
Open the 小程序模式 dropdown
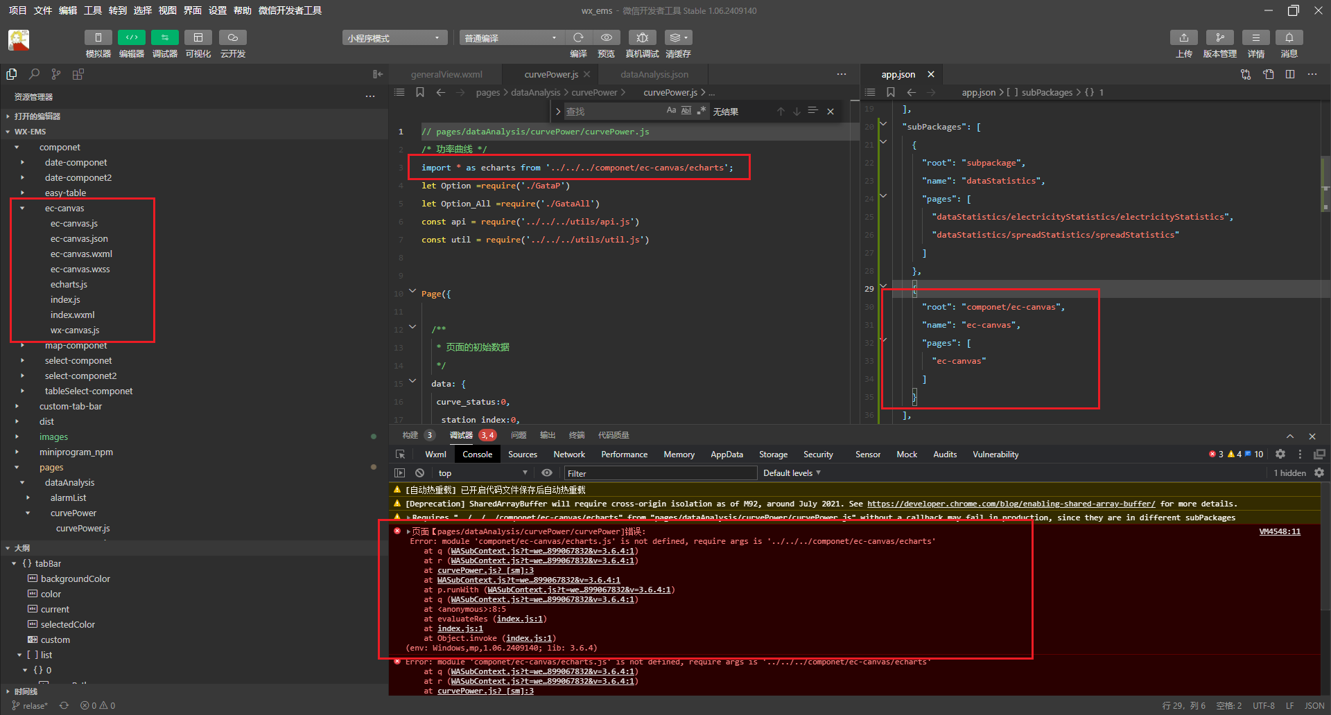tap(394, 38)
